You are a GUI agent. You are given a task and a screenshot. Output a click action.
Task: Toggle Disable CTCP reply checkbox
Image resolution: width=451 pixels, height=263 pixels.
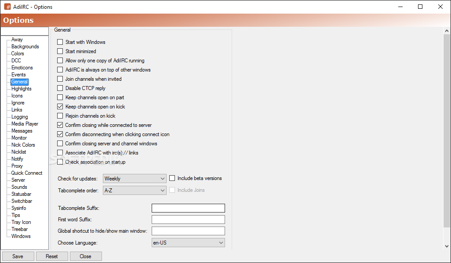(60, 88)
